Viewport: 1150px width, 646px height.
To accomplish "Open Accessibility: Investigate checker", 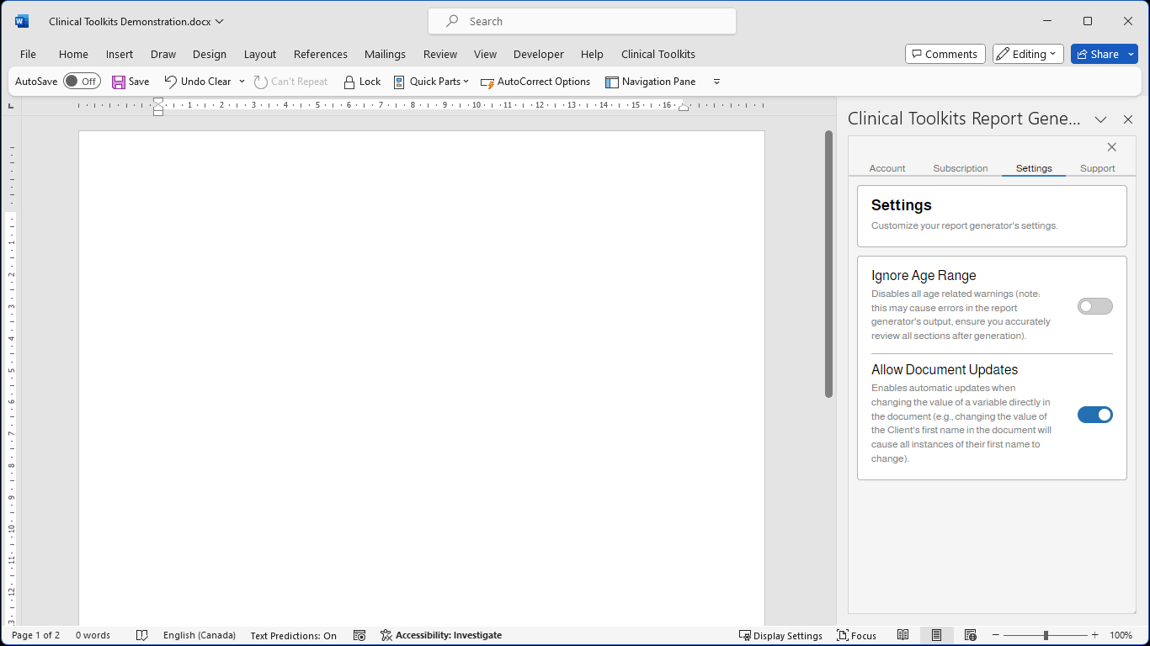I will coord(441,636).
